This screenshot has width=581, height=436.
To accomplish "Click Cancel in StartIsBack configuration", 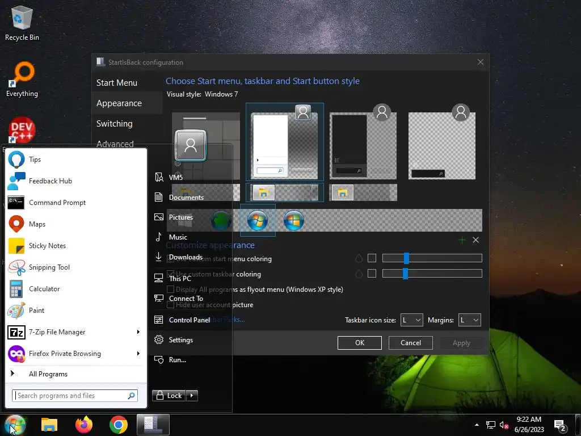I will [x=411, y=343].
